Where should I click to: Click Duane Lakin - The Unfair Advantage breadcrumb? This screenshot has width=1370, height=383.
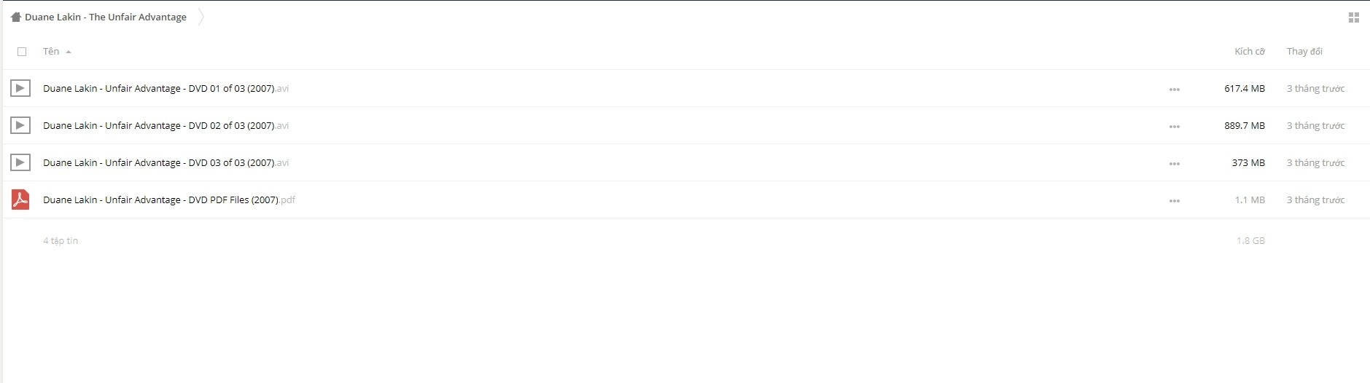106,17
